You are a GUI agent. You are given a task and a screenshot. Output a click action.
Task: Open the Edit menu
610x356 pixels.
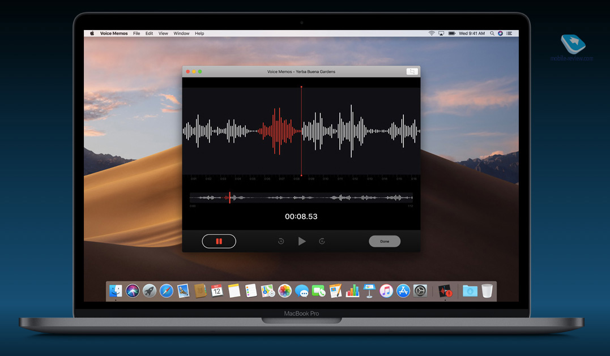point(150,33)
